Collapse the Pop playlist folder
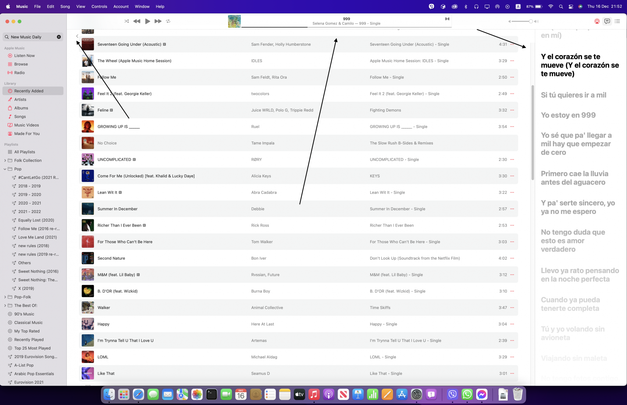Image resolution: width=627 pixels, height=405 pixels. 5,169
